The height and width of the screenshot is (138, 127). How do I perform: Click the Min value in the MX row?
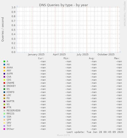tap(68, 98)
